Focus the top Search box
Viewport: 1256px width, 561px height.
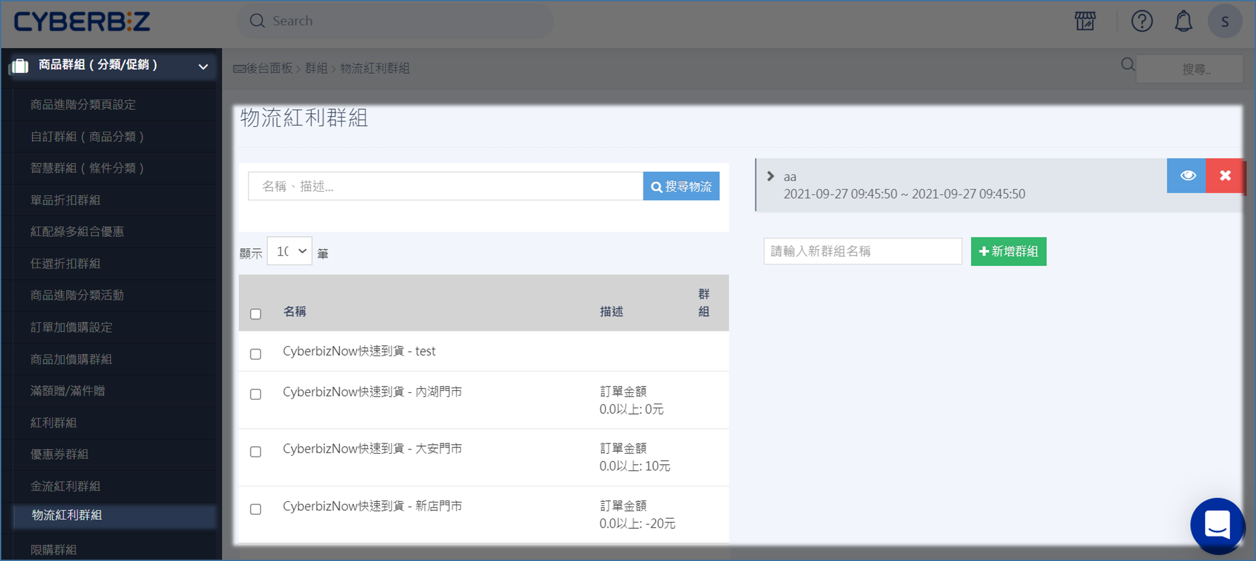point(395,21)
